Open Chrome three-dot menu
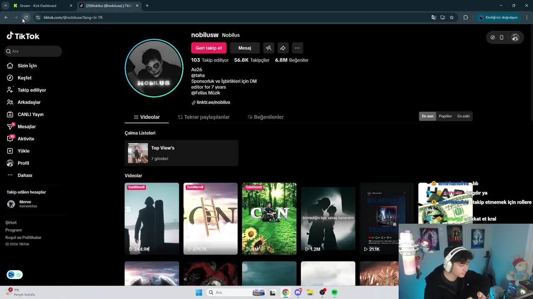 (x=527, y=17)
